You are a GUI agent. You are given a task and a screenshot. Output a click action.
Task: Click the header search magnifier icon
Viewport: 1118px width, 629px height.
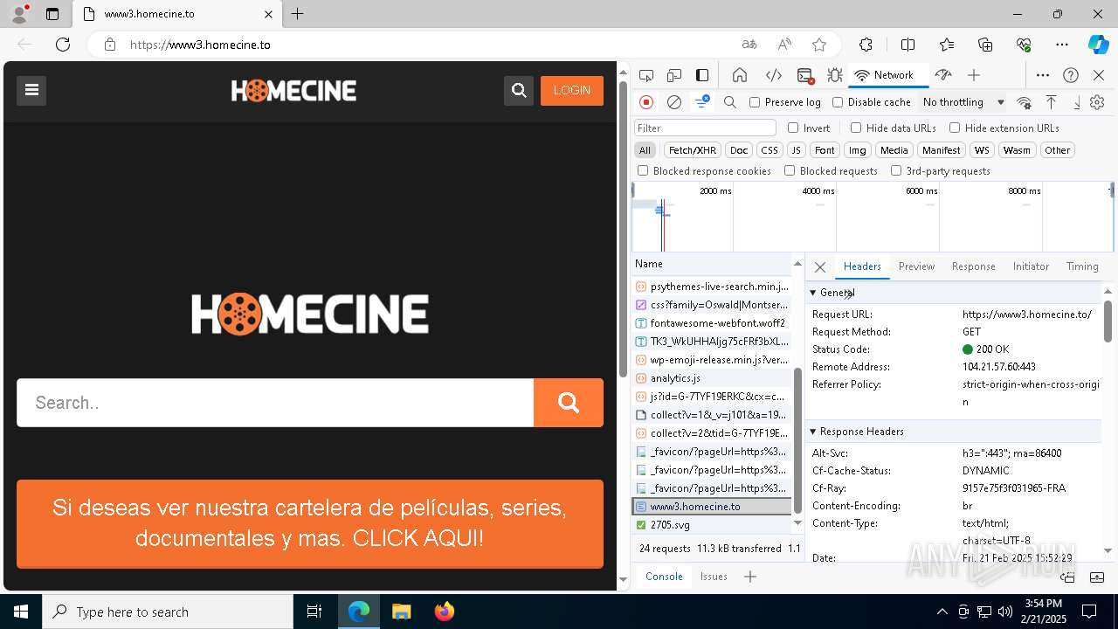pyautogui.click(x=519, y=90)
